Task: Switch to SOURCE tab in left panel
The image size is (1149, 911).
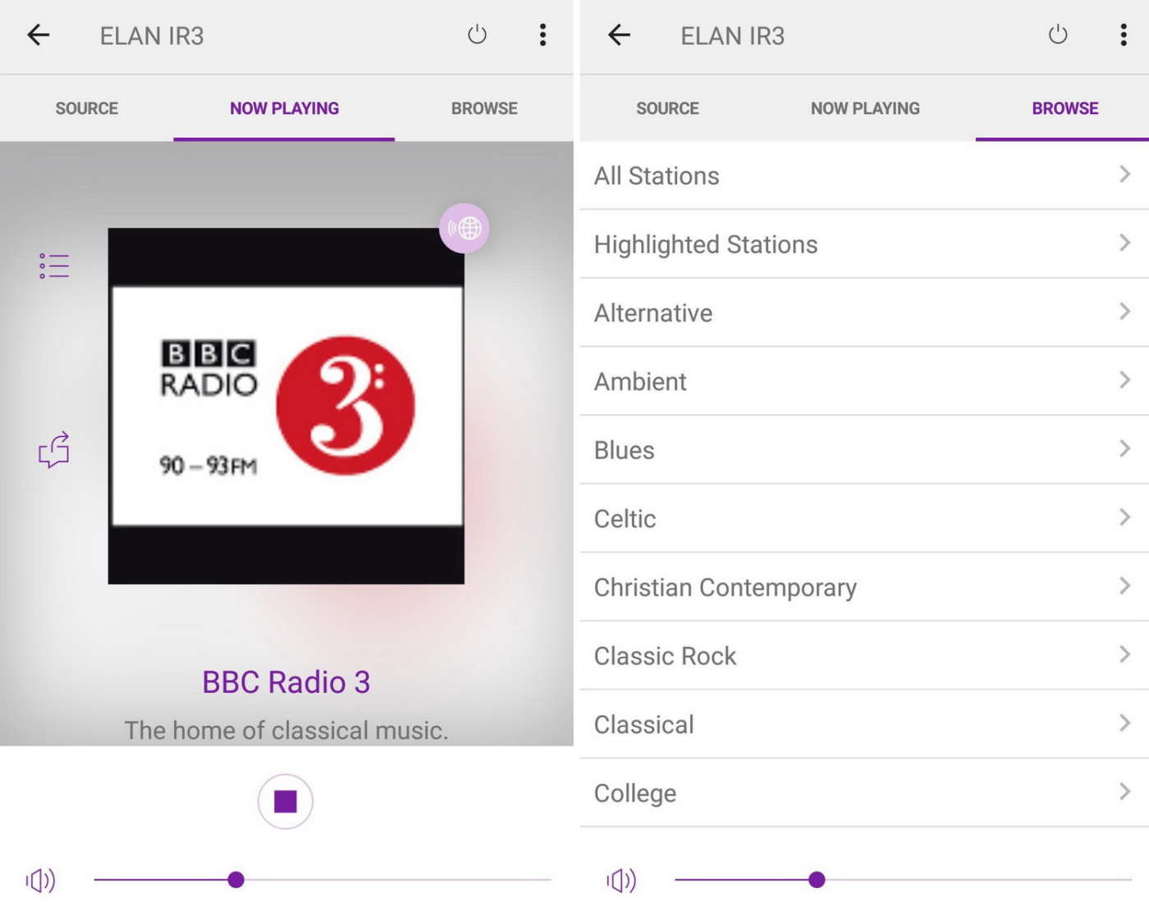Action: 87,108
